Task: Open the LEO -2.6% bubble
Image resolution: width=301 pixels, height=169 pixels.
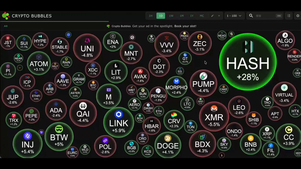Action: tap(239, 107)
